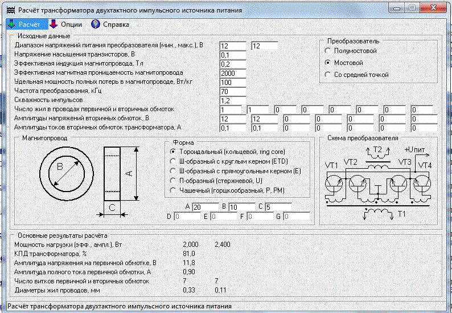Click the converter circuit schematic
The image size is (452, 313).
(x=377, y=183)
